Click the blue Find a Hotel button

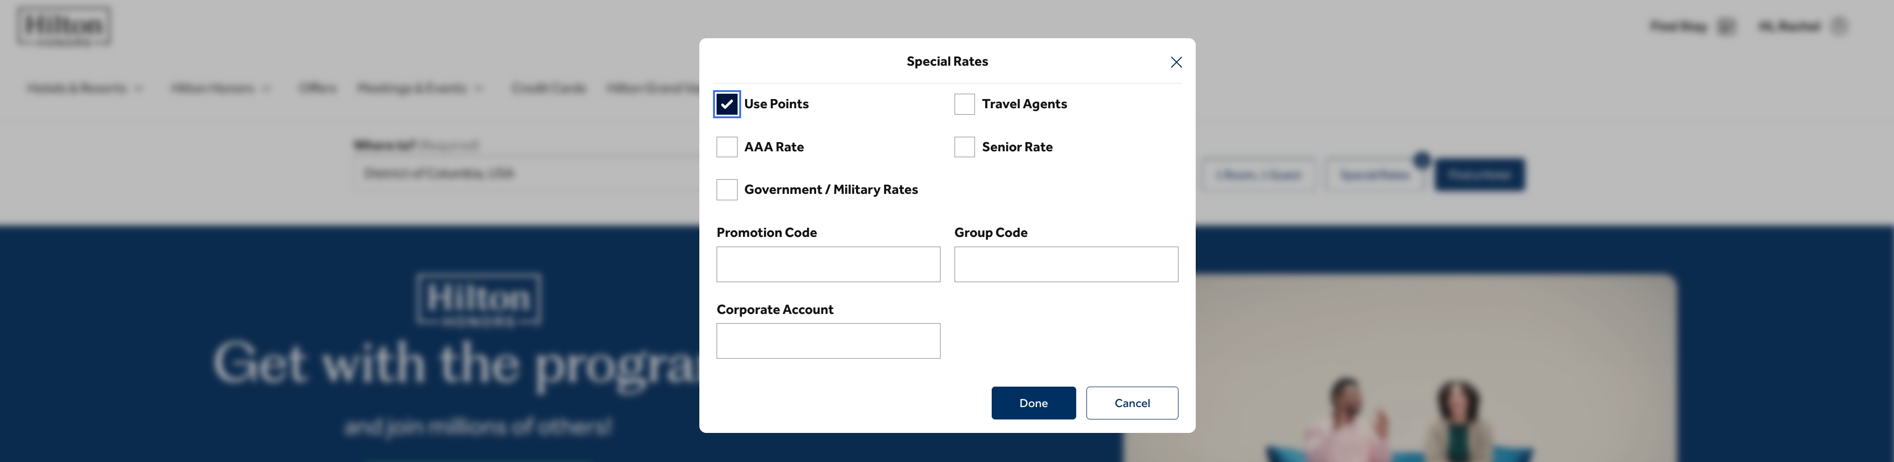[1479, 175]
